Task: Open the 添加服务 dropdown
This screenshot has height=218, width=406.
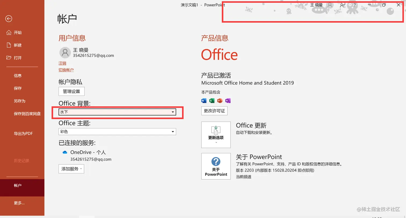Action: pyautogui.click(x=71, y=169)
